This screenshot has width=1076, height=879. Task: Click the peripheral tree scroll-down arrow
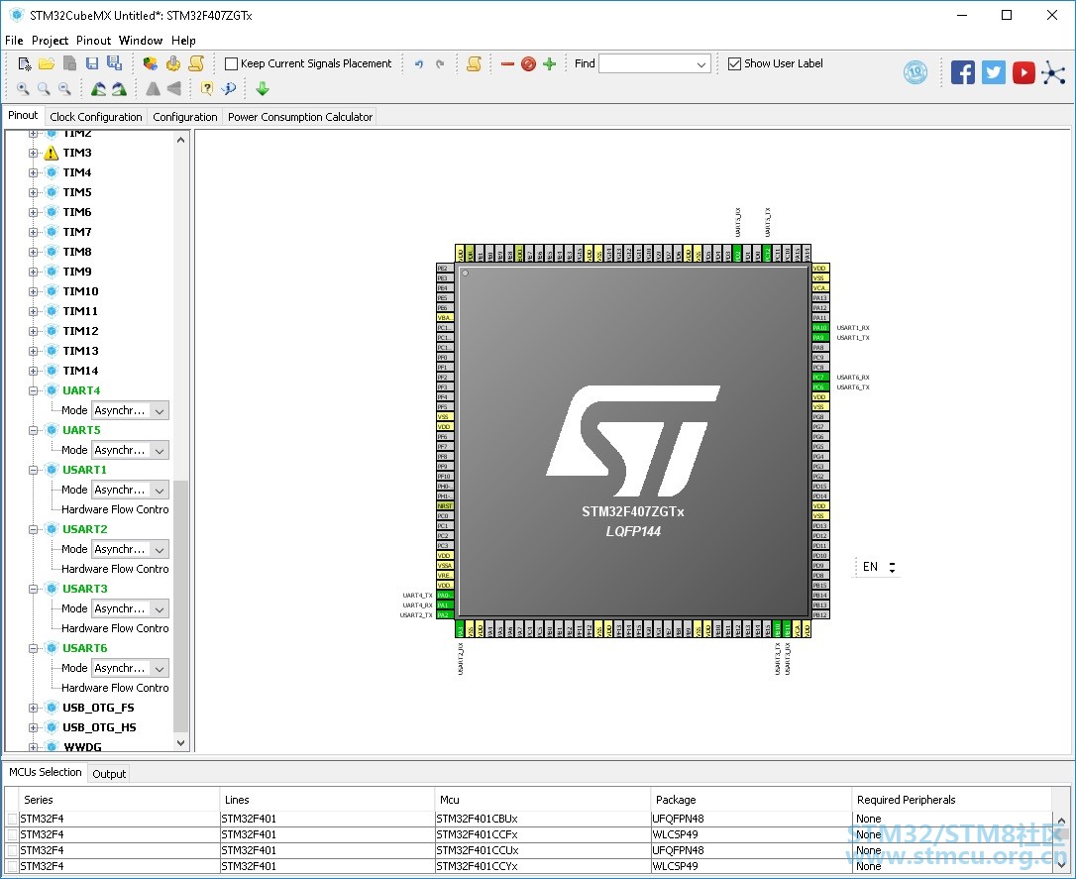click(x=181, y=743)
